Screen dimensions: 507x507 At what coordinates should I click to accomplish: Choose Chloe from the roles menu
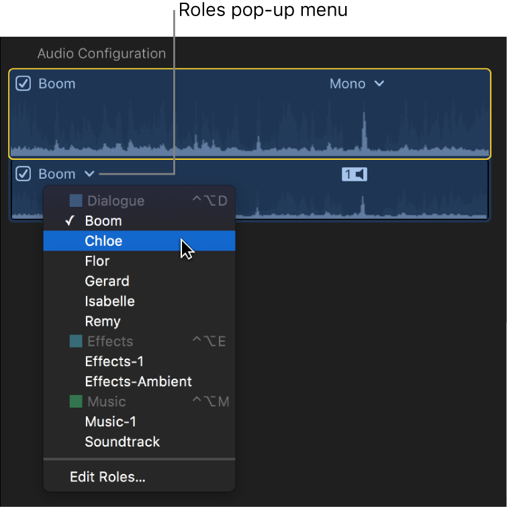pyautogui.click(x=103, y=241)
